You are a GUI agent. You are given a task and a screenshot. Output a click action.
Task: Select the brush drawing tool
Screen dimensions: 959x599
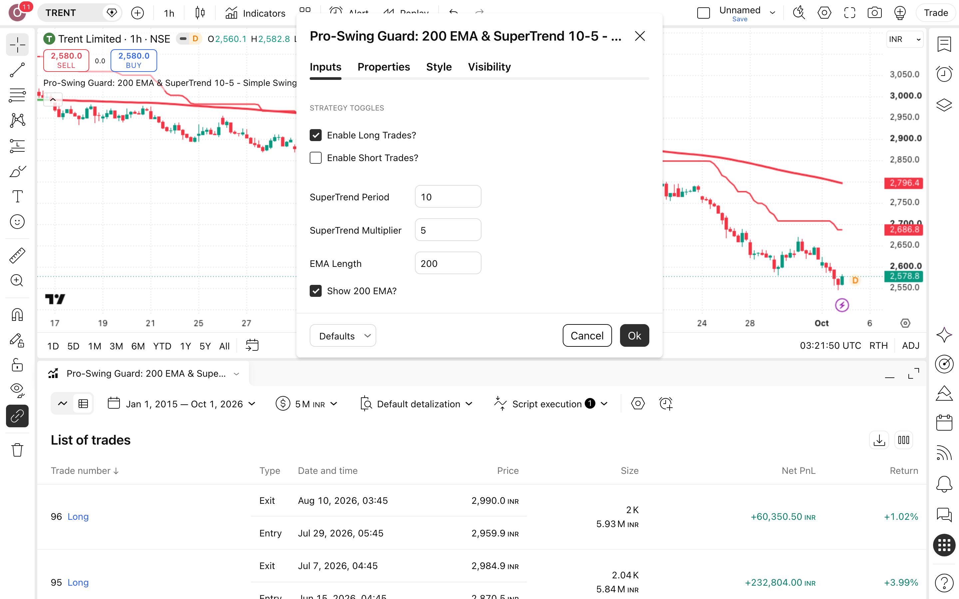tap(17, 171)
